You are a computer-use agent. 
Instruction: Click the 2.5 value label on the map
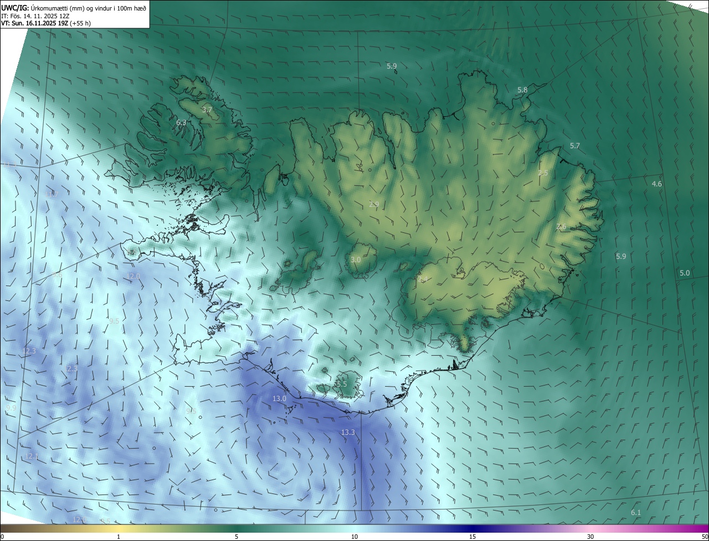point(543,173)
